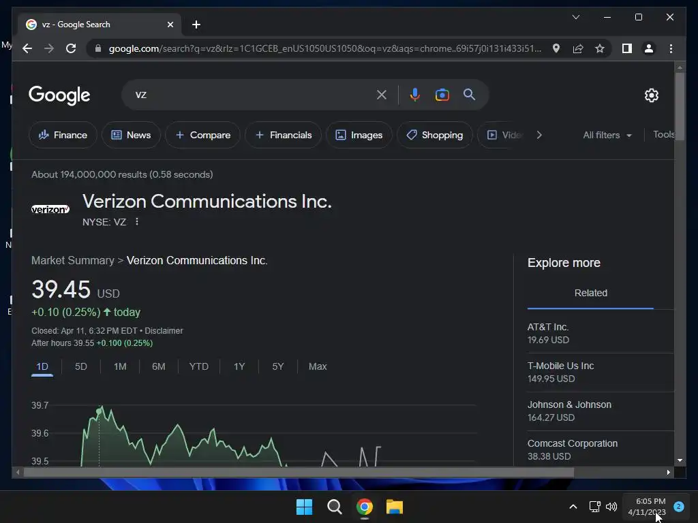Click the forward navigation arrow
Viewport: 698px width, 523px height.
(x=49, y=48)
